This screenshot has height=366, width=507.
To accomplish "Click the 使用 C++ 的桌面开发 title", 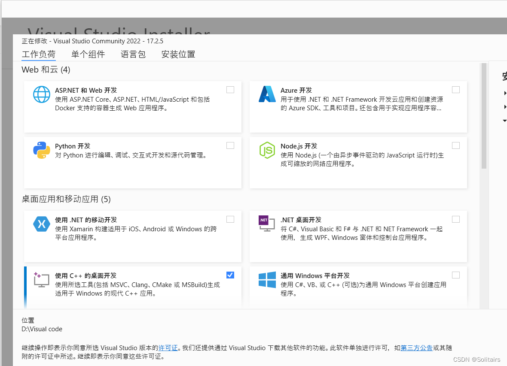I will click(x=86, y=276).
